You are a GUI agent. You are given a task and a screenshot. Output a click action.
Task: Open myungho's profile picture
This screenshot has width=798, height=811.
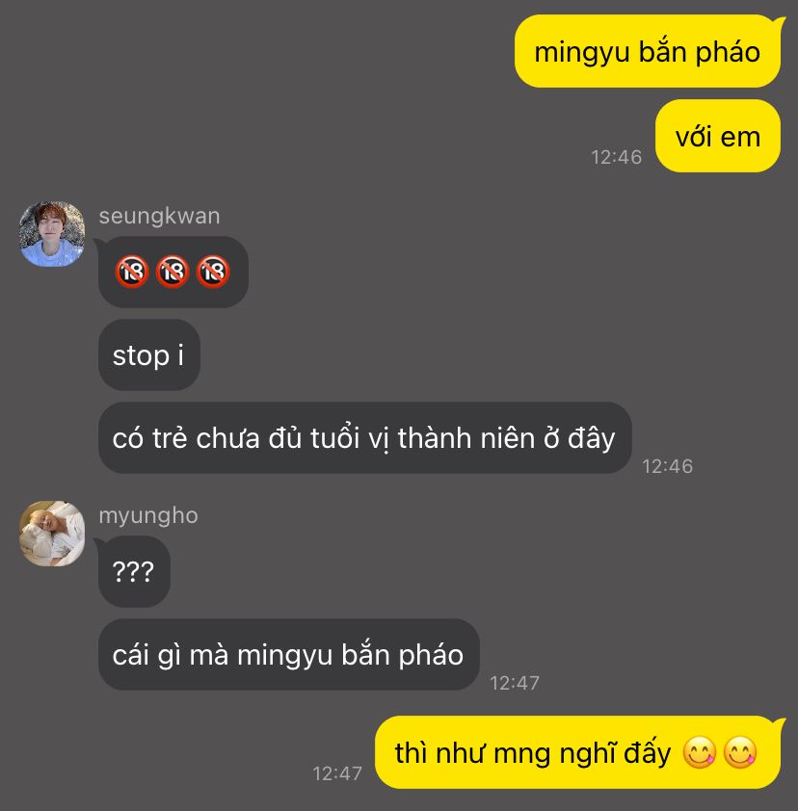[x=52, y=534]
